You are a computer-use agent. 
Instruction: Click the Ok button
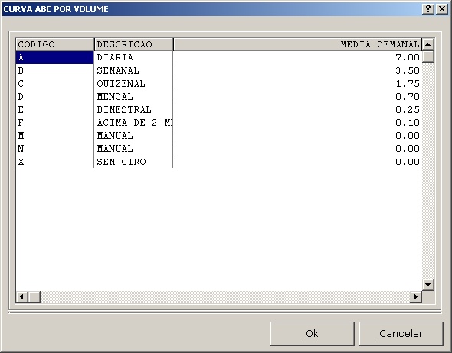tap(313, 334)
